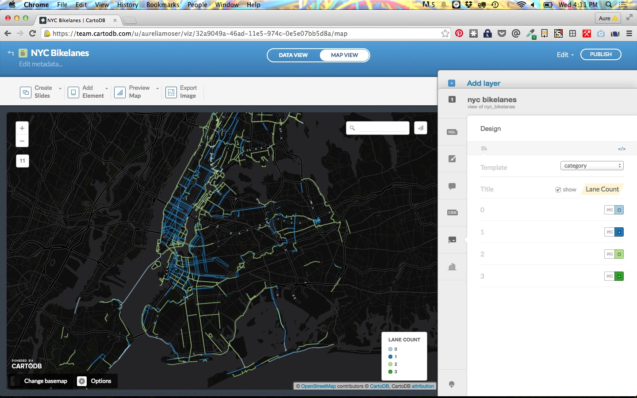Click the Options gear icon
The height and width of the screenshot is (398, 637).
click(x=82, y=381)
